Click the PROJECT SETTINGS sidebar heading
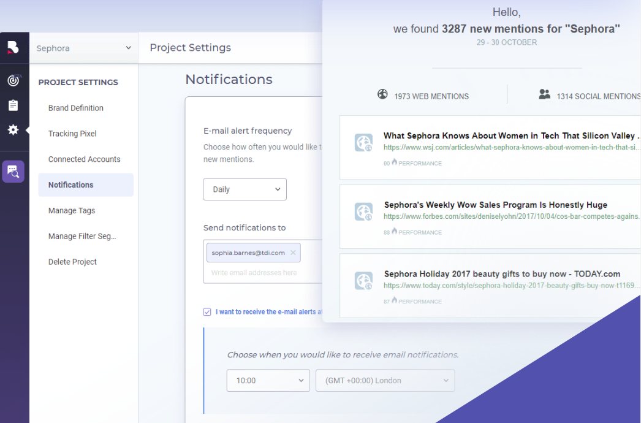Screen dimensions: 641x423 click(78, 82)
